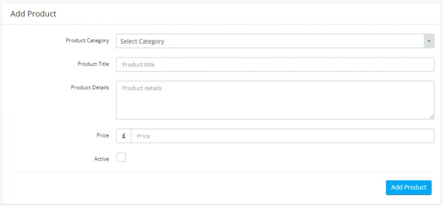443x206 pixels.
Task: Click the "Product title" placeholder text
Action: [x=138, y=65]
